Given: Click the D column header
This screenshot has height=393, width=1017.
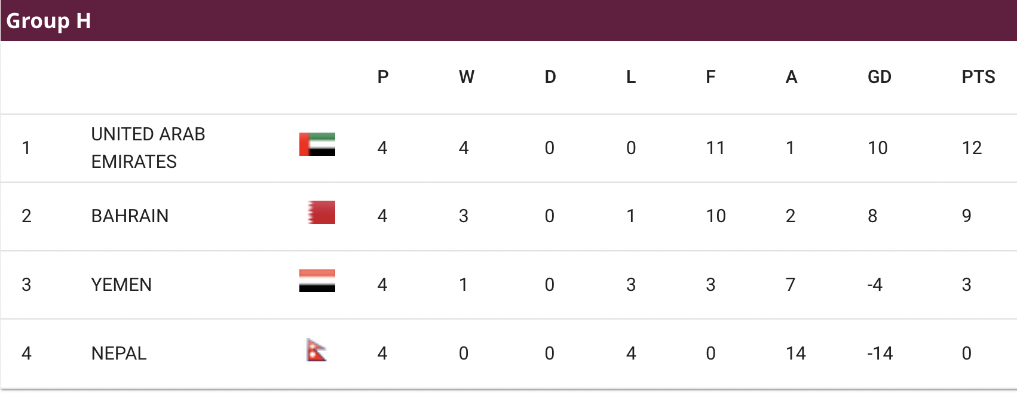Looking at the screenshot, I should 550,77.
